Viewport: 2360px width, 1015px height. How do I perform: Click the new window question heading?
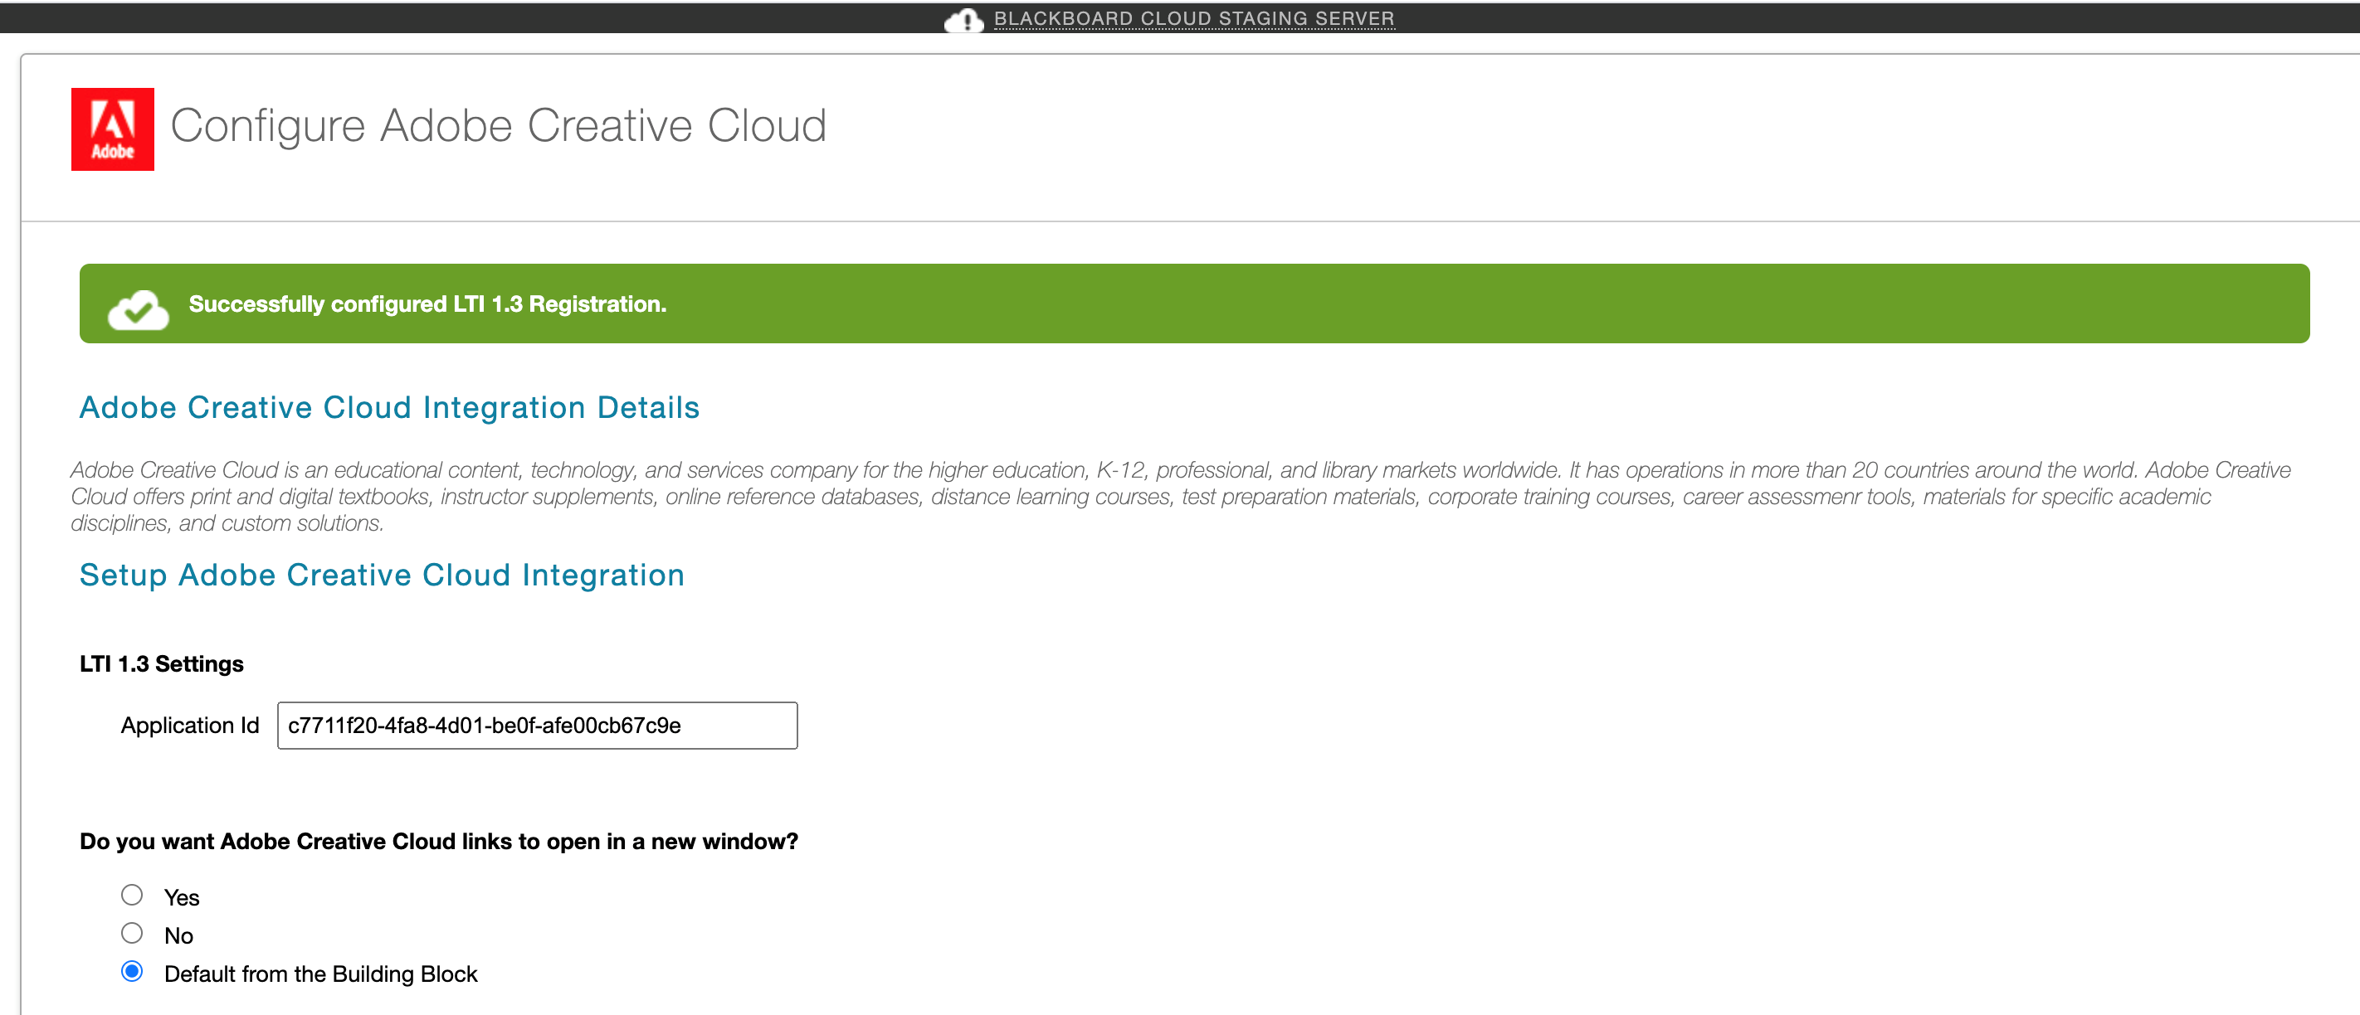point(439,841)
